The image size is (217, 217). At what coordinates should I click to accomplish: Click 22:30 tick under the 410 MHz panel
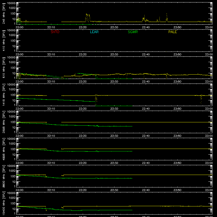[x=114, y=55]
